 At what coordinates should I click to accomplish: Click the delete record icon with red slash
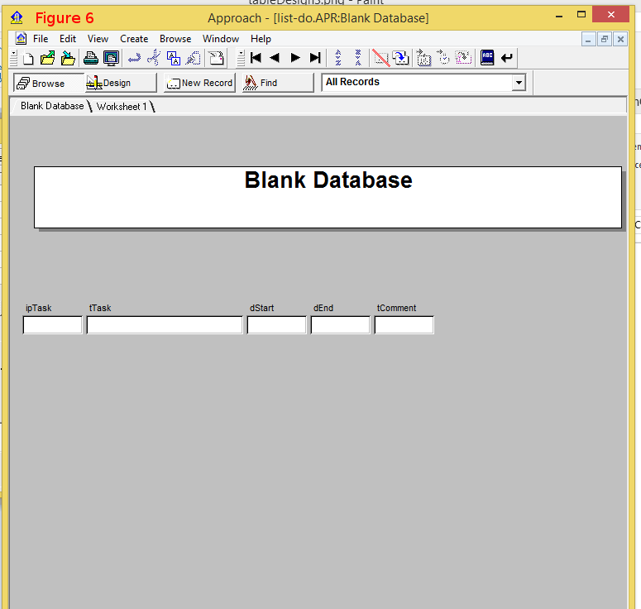[x=381, y=58]
